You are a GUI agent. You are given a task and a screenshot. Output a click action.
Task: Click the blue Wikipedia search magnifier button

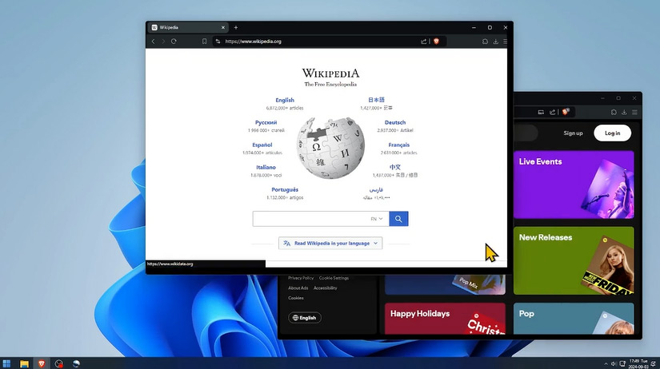click(x=398, y=219)
